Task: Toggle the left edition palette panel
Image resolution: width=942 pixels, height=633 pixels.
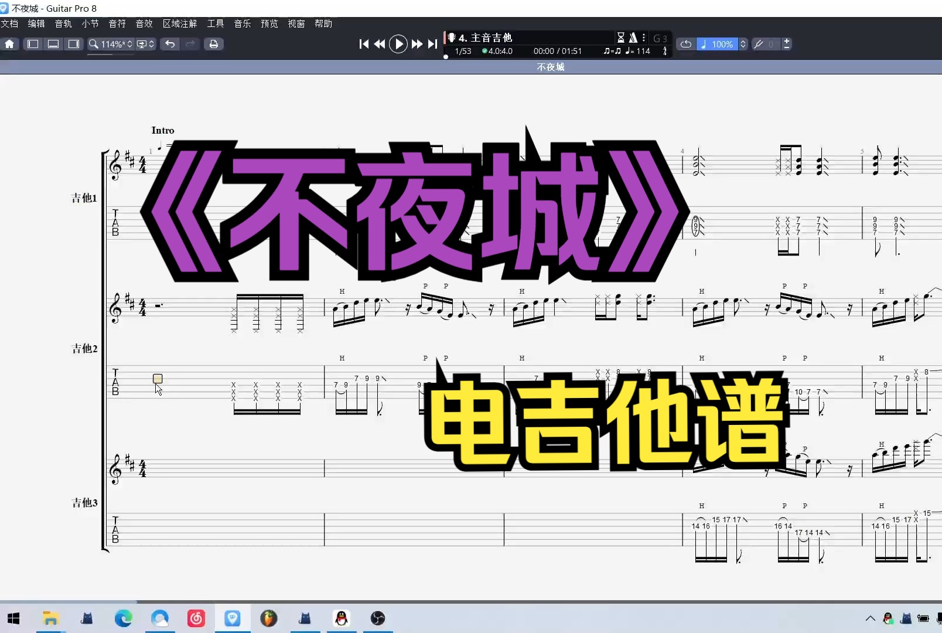Action: [x=33, y=44]
